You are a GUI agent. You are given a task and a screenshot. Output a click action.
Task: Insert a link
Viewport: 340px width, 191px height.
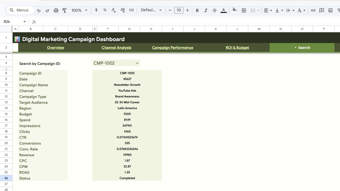[x=313, y=10]
